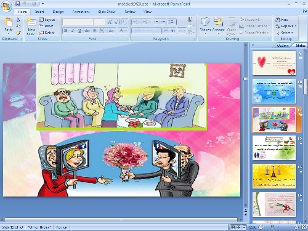Open the Slide Show ribbon tab
This screenshot has height=231, width=308.
tap(107, 12)
